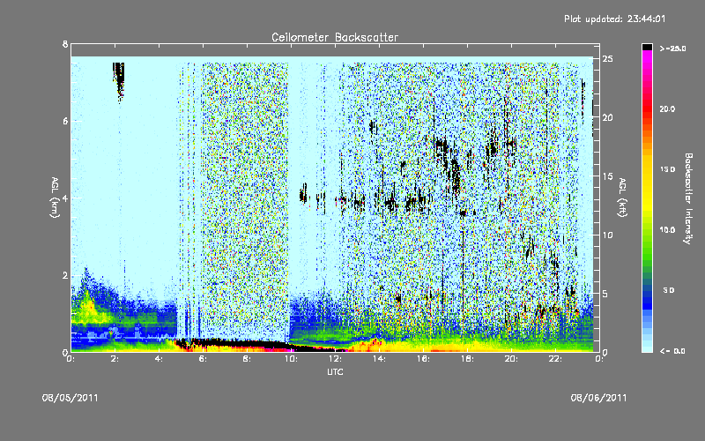This screenshot has width=705, height=441.
Task: Click the 2: hour label on x-axis
Action: click(x=115, y=359)
